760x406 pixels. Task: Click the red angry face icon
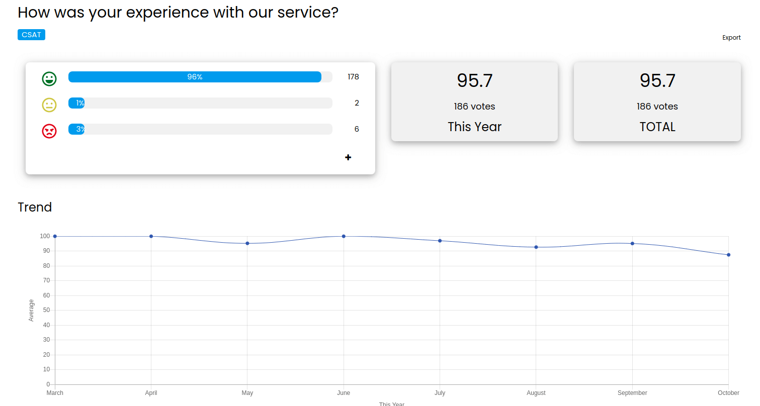(x=49, y=131)
